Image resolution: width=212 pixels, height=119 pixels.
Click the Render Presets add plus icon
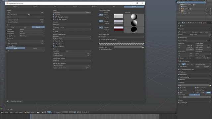[208, 41]
